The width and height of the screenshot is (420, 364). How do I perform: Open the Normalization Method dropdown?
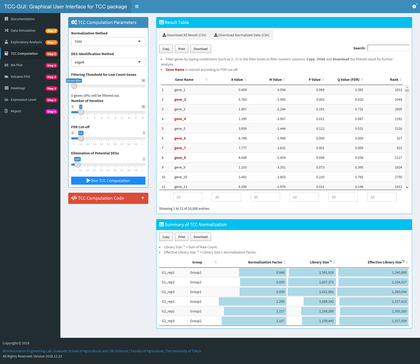pyautogui.click(x=108, y=42)
